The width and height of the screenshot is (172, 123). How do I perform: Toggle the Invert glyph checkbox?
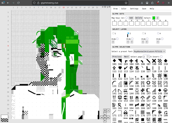click(x=161, y=57)
